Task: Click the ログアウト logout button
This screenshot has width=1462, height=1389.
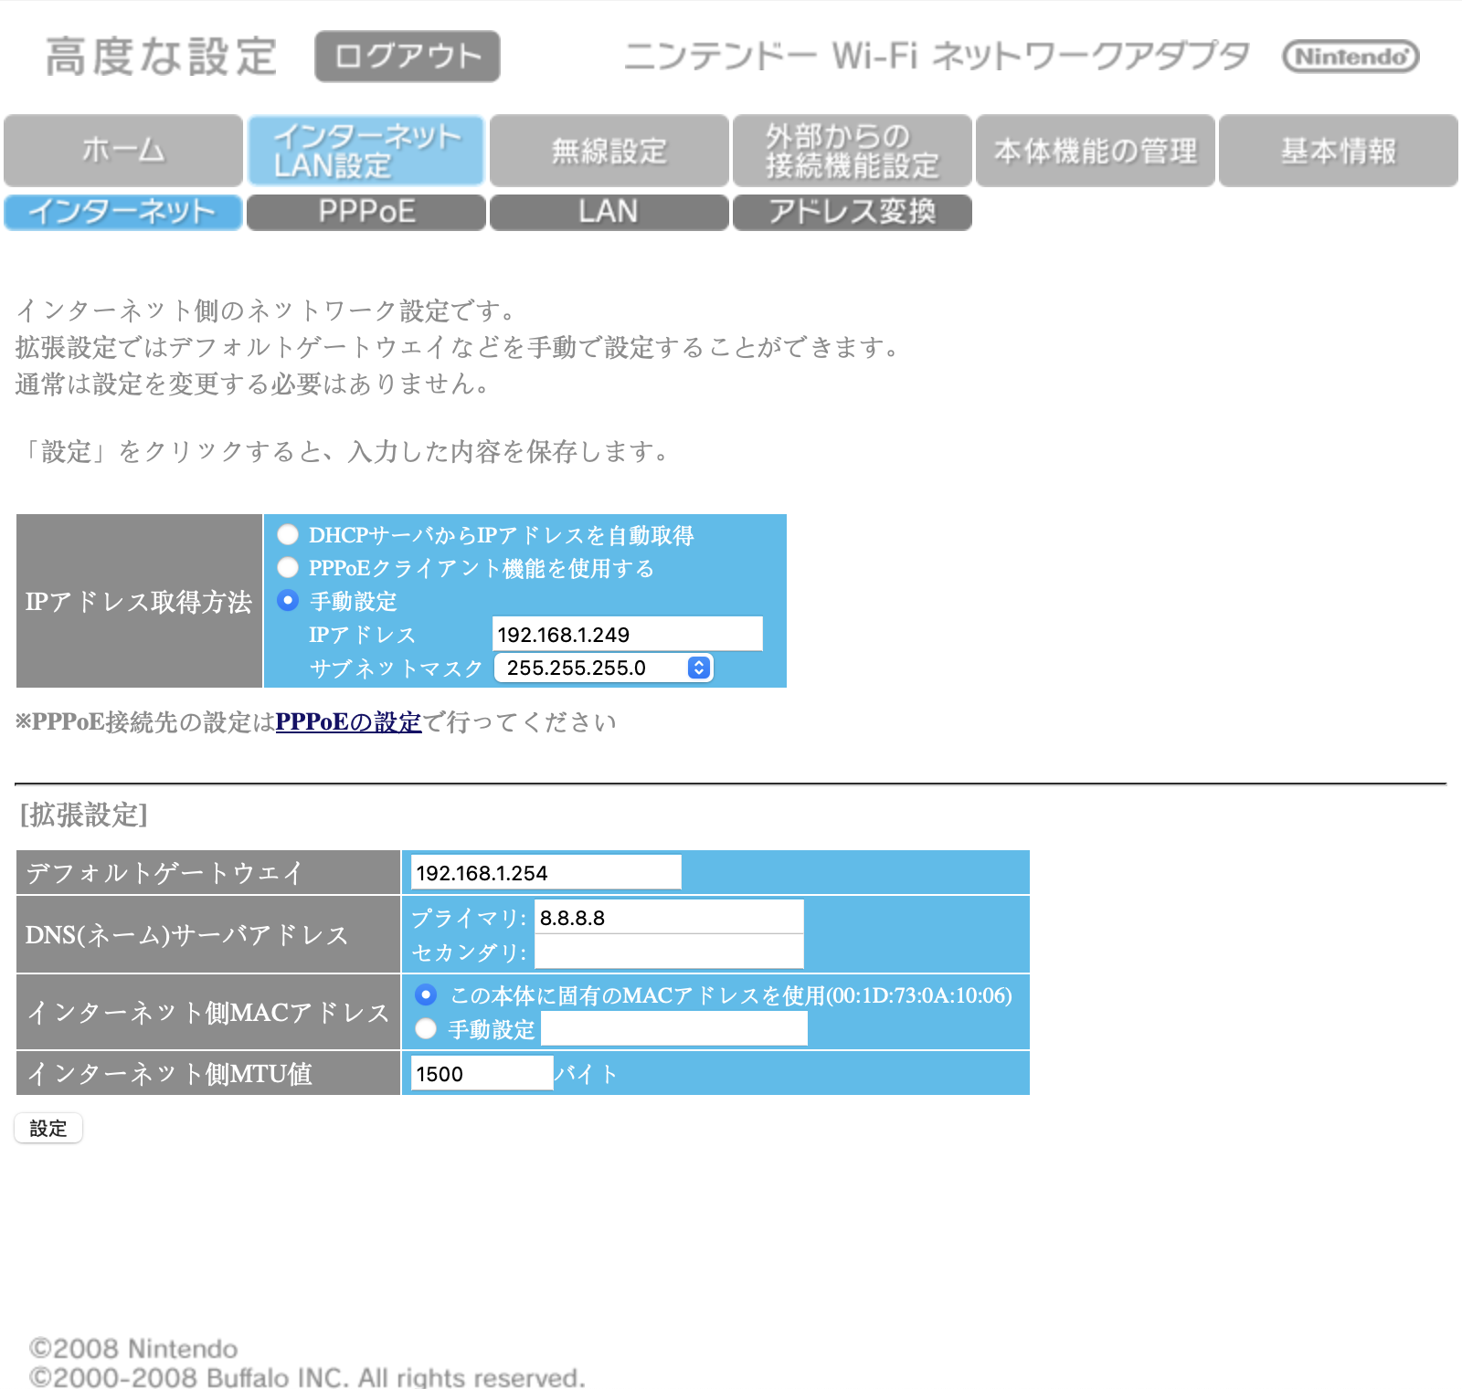Action: click(x=408, y=57)
